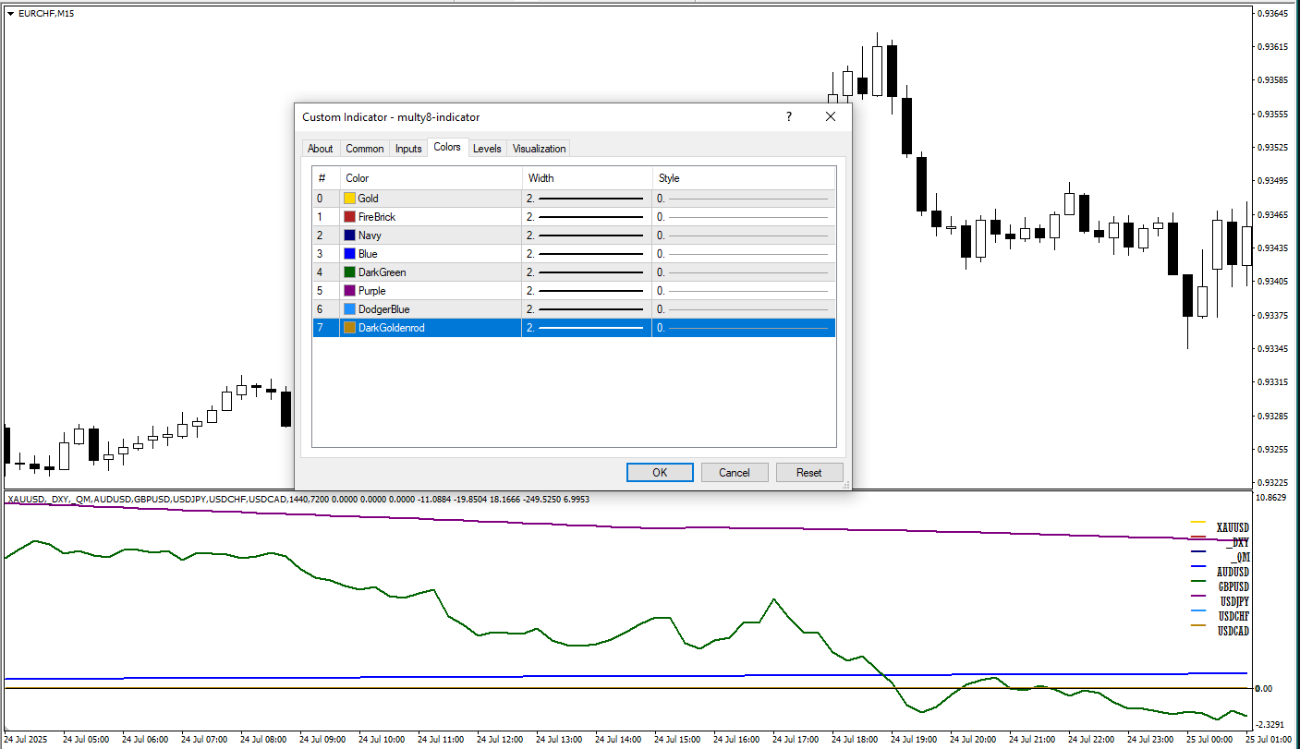The height and width of the screenshot is (749, 1300).
Task: Open the Common tab
Action: coord(365,149)
